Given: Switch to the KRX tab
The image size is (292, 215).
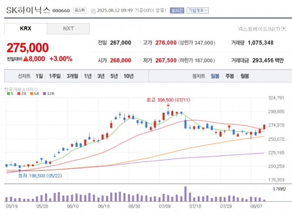Looking at the screenshot, I should click(26, 28).
